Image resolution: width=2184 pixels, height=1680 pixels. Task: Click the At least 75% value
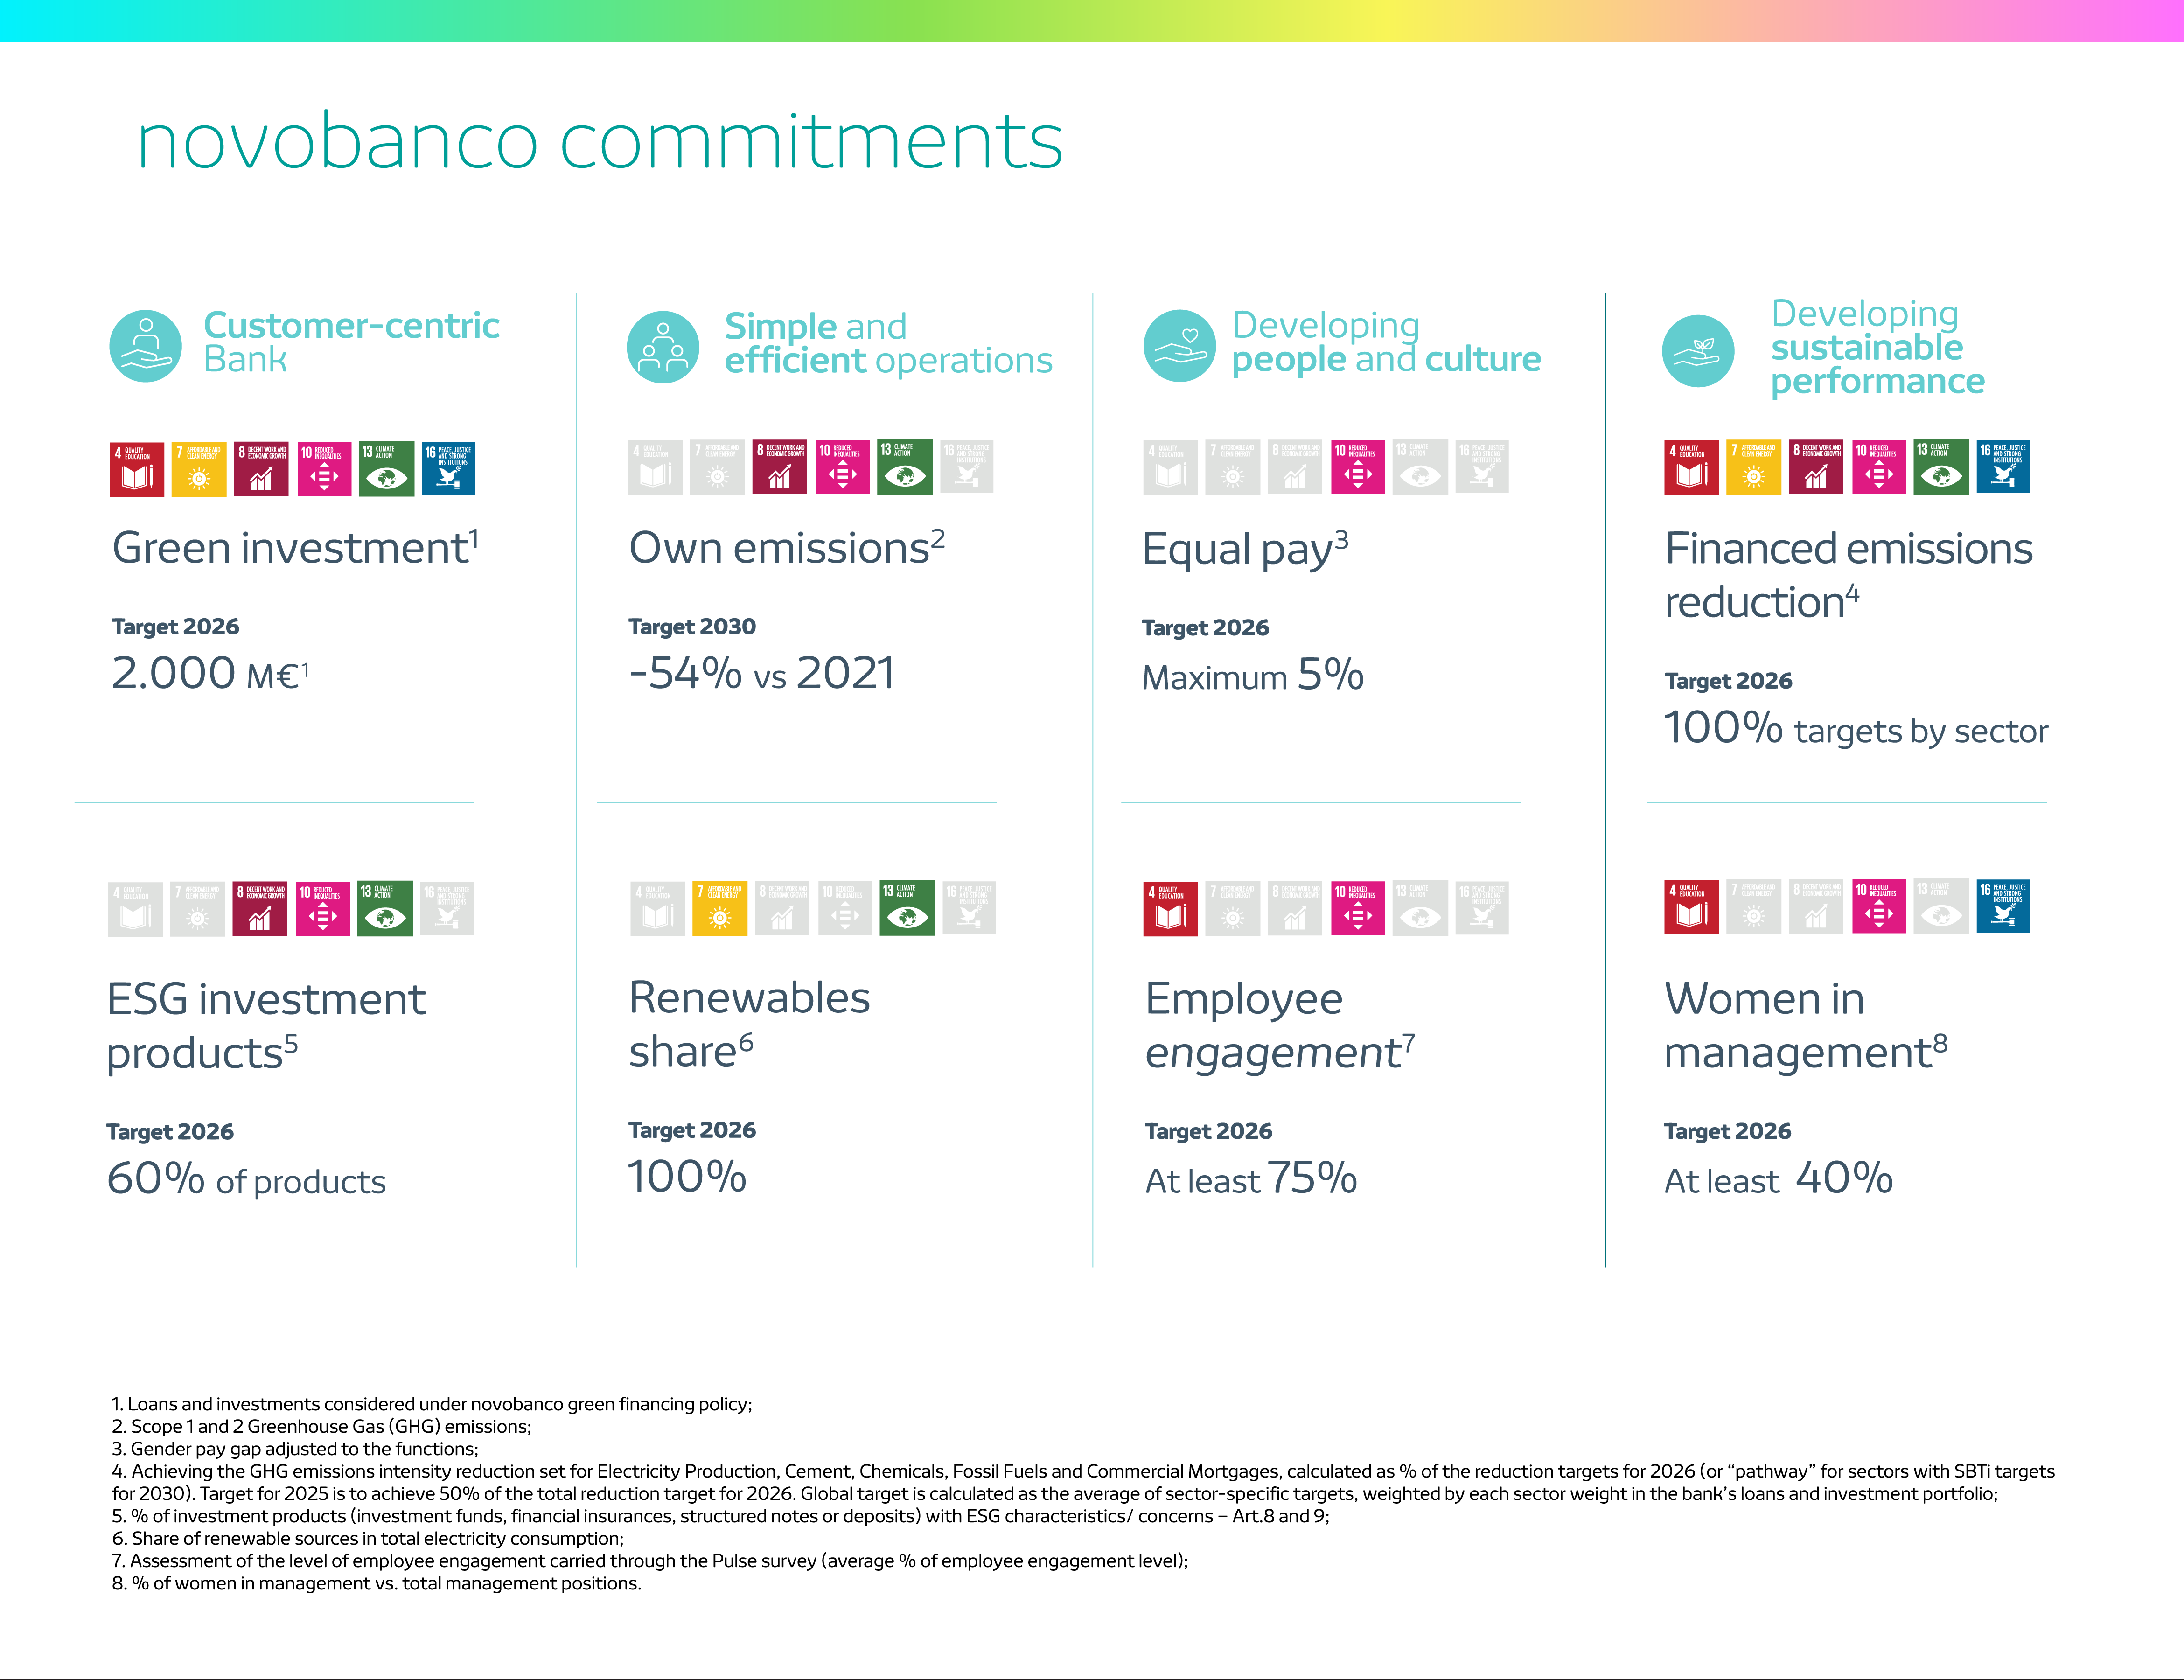1251,1179
